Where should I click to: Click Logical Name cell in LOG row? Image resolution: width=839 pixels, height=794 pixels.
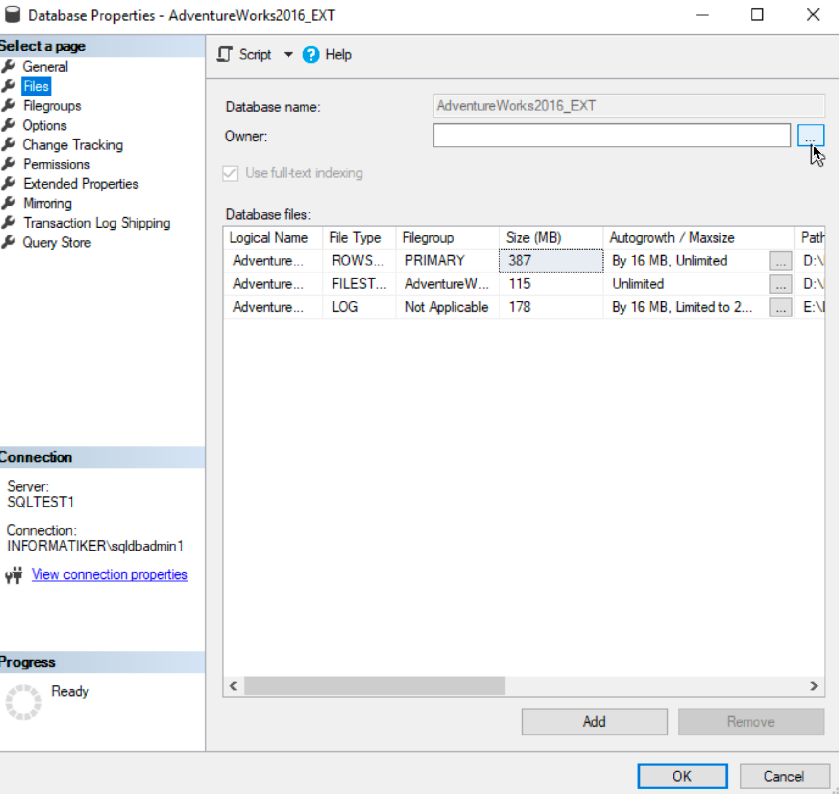273,307
